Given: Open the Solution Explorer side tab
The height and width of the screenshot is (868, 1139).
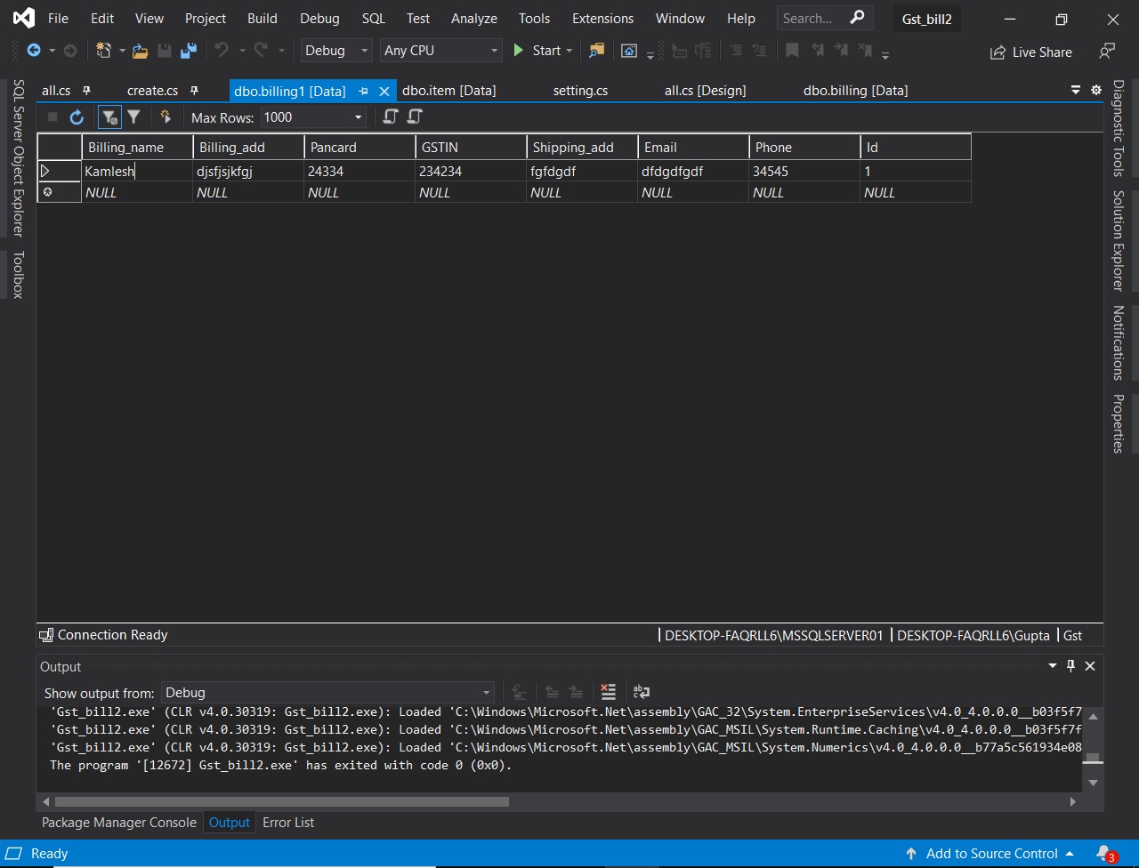Looking at the screenshot, I should pos(1119,240).
